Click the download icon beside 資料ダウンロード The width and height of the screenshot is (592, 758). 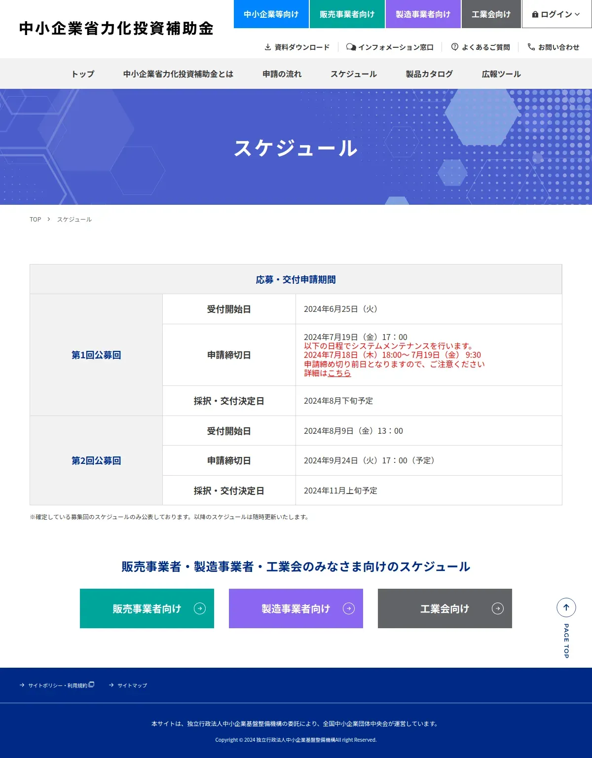[268, 47]
